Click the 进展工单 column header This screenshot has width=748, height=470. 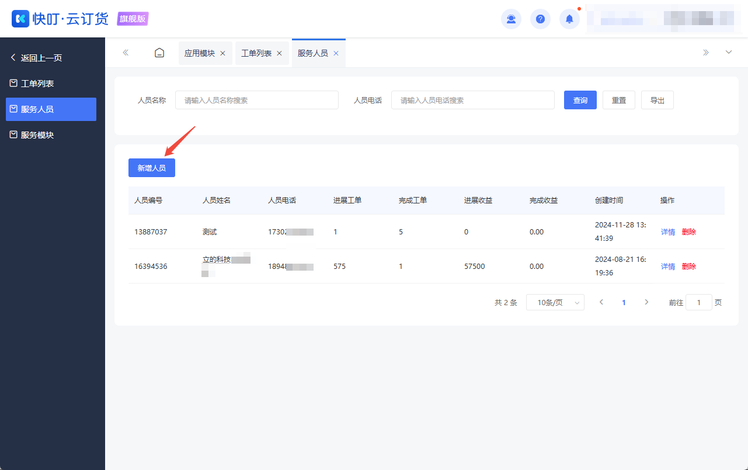pyautogui.click(x=347, y=201)
